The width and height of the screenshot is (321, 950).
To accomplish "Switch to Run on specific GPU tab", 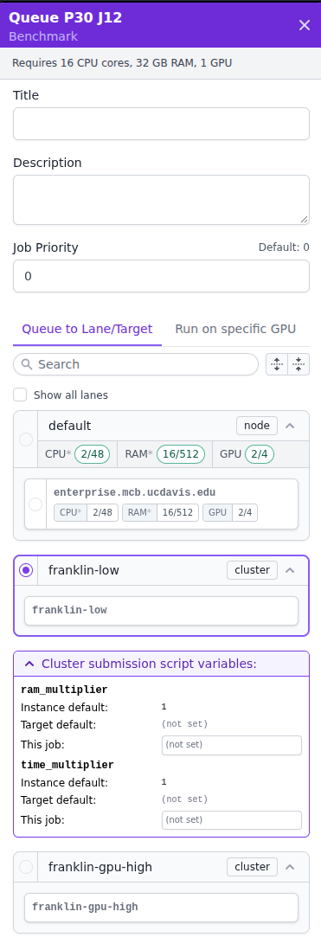I will click(235, 329).
